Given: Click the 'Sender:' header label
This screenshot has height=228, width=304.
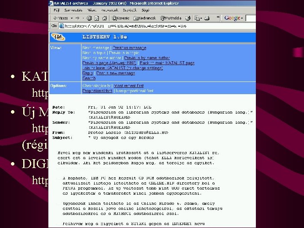Looking at the screenshot, I should [61, 122].
